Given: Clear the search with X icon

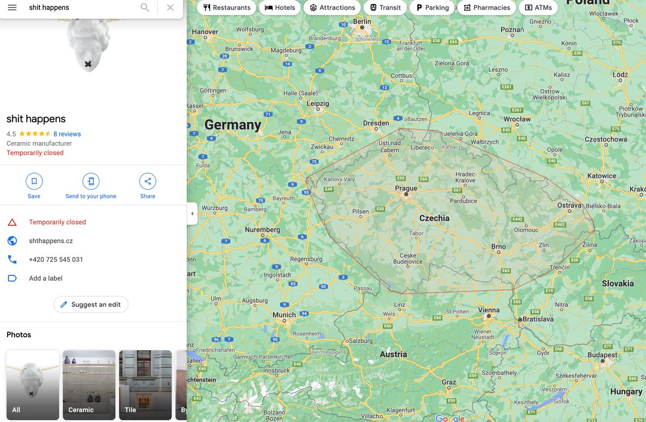Looking at the screenshot, I should [x=170, y=8].
